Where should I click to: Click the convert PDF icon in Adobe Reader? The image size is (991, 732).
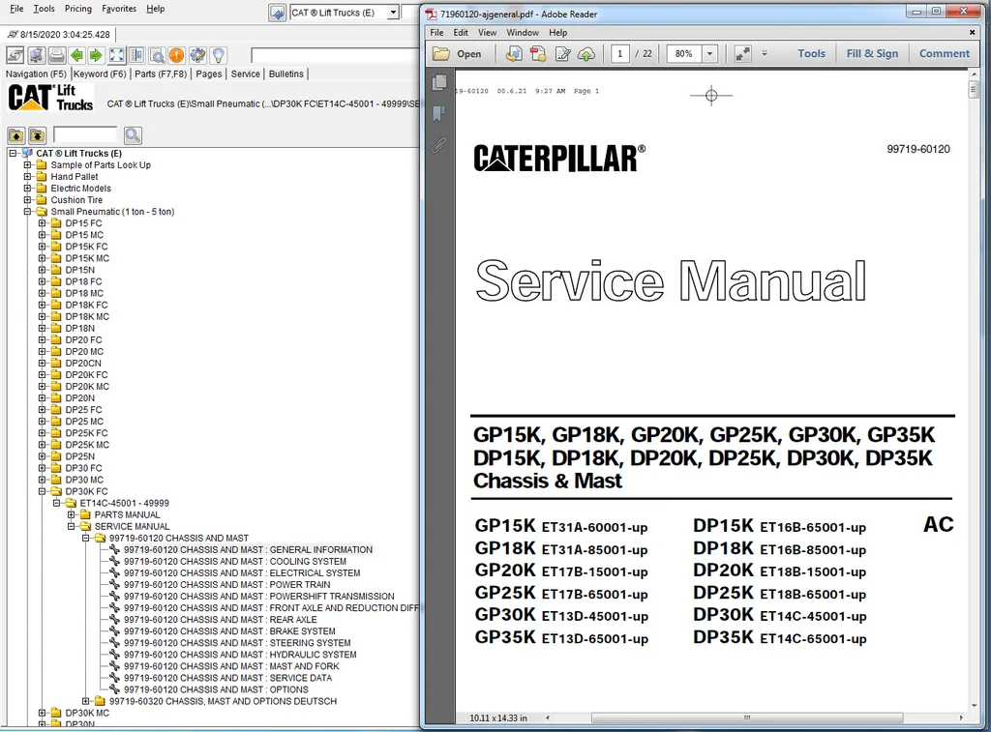514,54
